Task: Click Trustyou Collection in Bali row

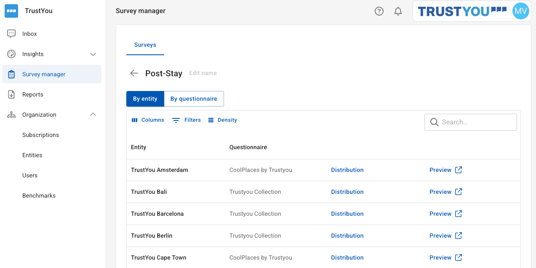Action: point(255,192)
